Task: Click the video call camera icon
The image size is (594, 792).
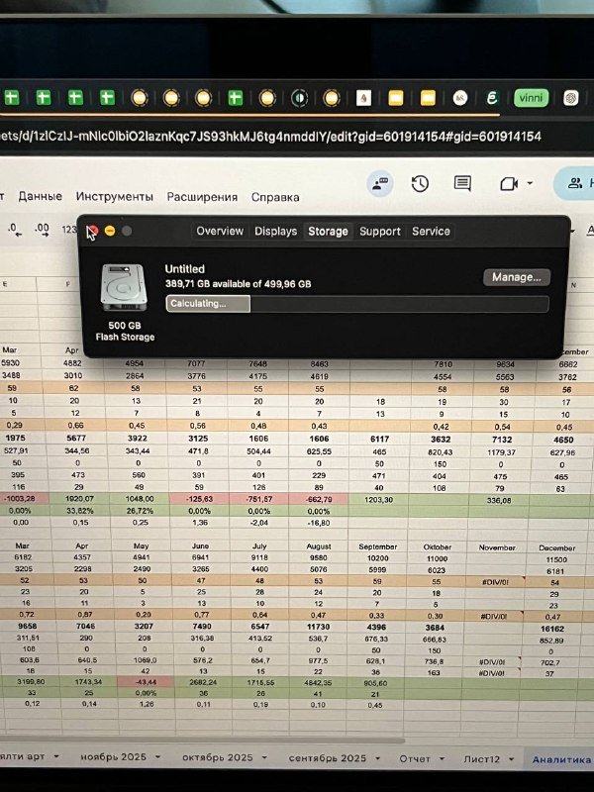Action: click(x=508, y=184)
